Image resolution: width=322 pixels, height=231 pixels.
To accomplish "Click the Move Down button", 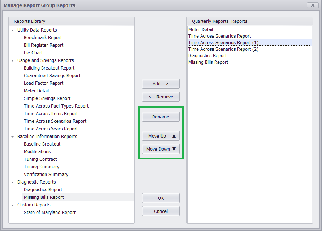I will [x=160, y=149].
